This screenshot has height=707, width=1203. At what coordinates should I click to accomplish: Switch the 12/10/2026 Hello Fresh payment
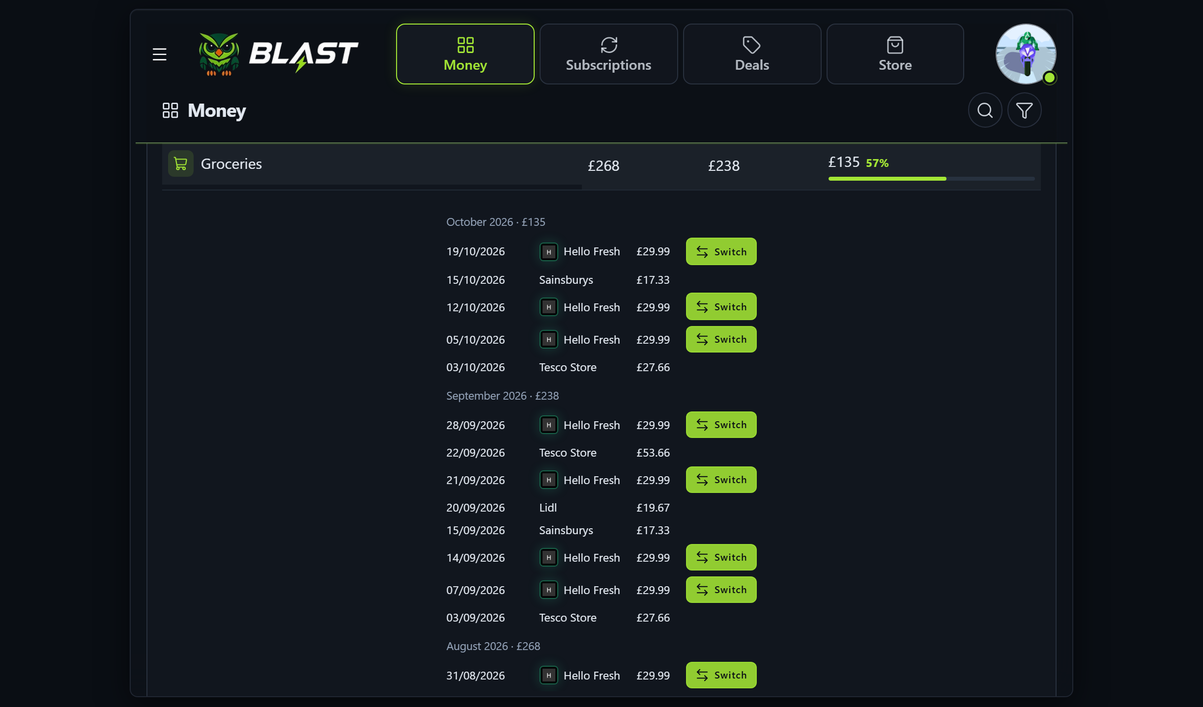pyautogui.click(x=721, y=307)
